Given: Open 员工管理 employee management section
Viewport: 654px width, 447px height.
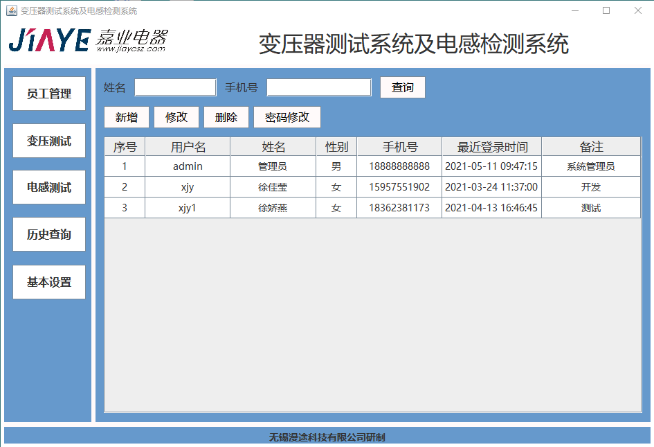Looking at the screenshot, I should [49, 94].
